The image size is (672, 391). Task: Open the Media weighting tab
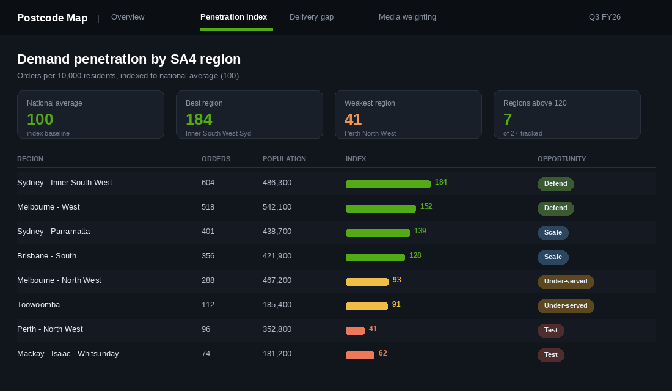pos(407,17)
